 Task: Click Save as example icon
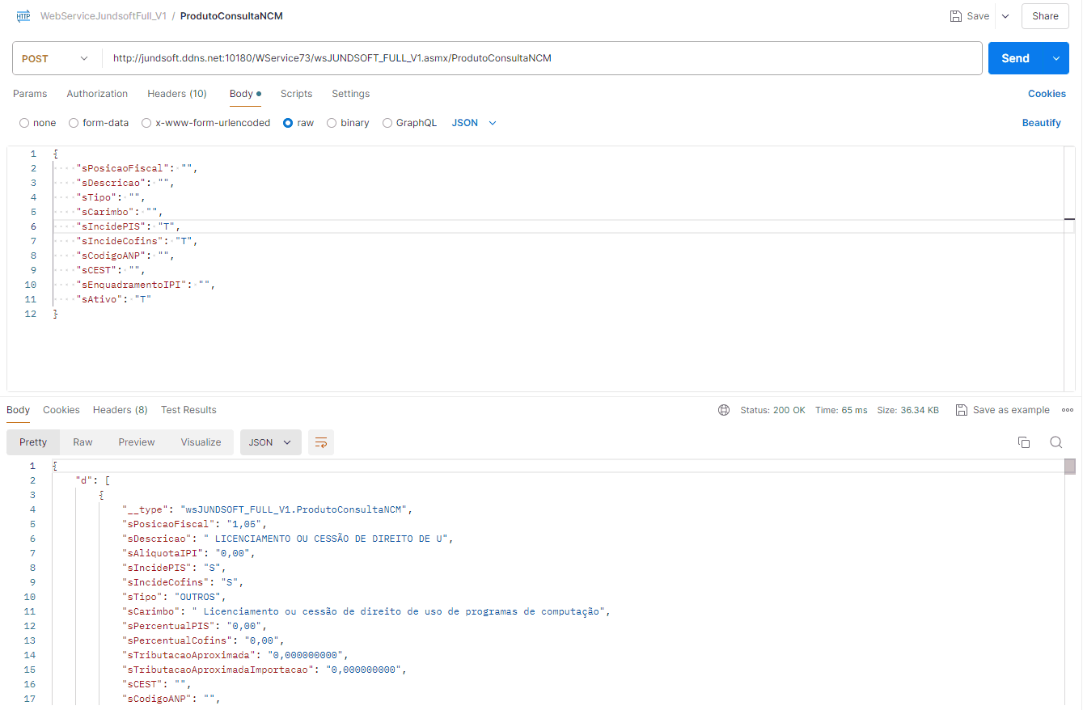(962, 410)
